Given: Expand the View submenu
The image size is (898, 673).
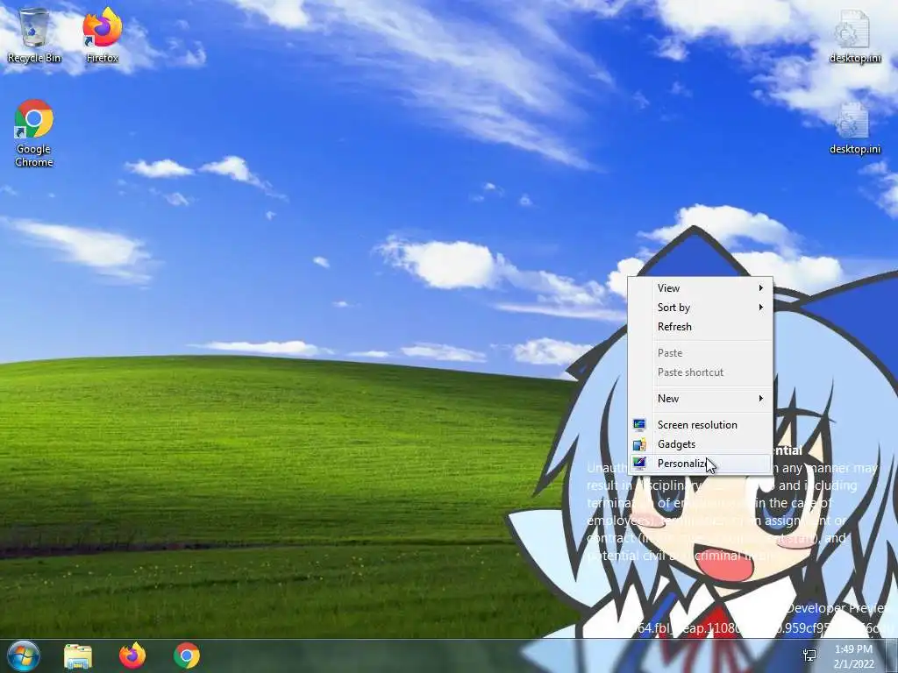Looking at the screenshot, I should pyautogui.click(x=701, y=287).
